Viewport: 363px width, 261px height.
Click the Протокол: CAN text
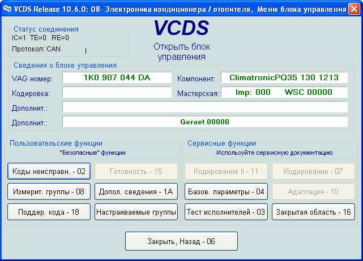click(36, 49)
